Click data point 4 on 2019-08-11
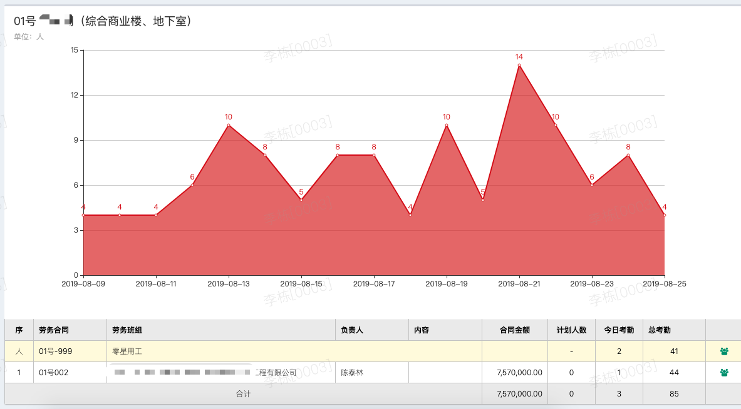 click(156, 215)
